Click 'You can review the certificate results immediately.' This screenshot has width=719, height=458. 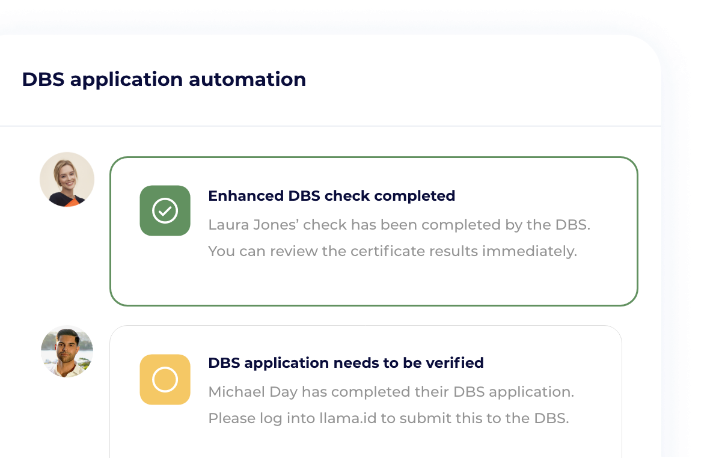(393, 251)
